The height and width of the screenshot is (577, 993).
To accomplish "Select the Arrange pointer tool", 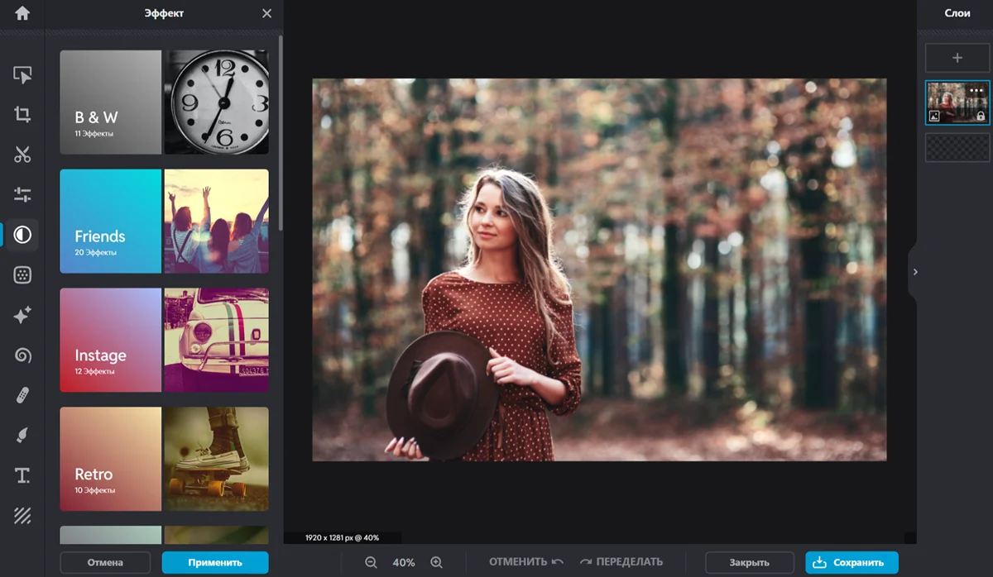I will (22, 75).
